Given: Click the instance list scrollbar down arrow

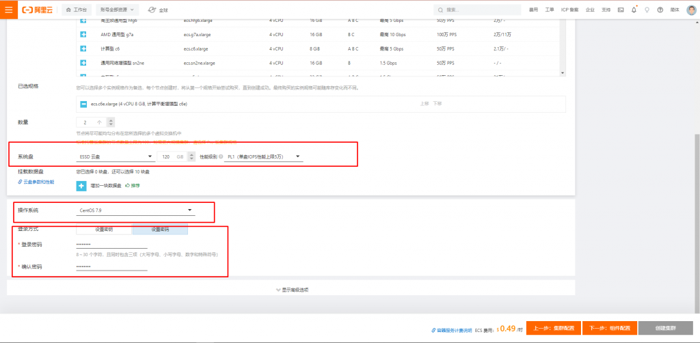Looking at the screenshot, I should pyautogui.click(x=563, y=72).
